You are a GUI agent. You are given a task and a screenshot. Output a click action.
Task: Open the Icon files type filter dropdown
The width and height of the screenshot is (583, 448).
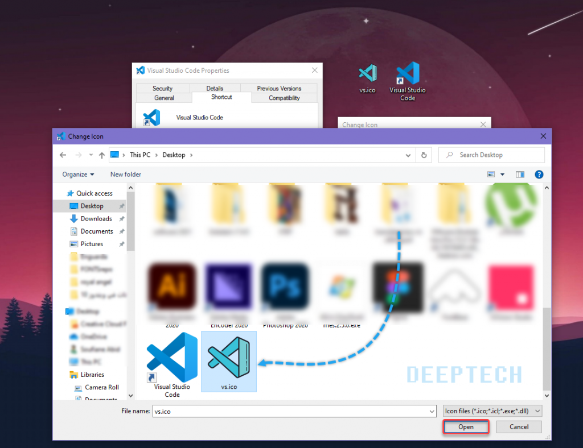492,411
